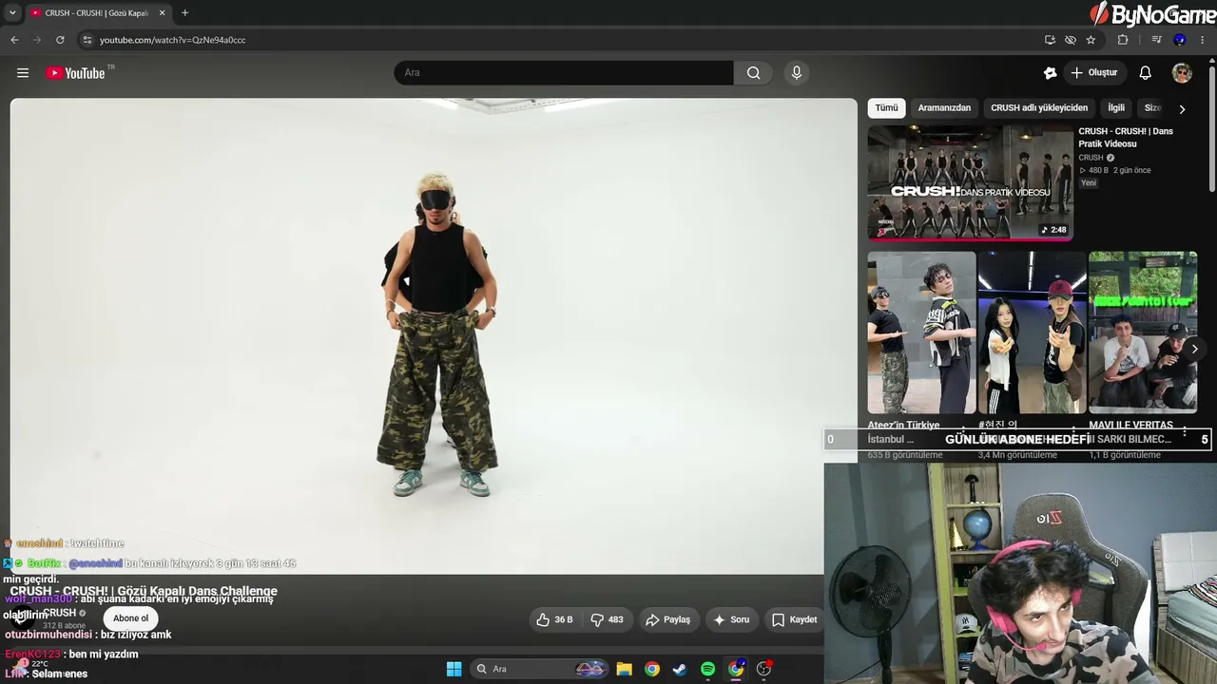
Task: Share the video with Paylaş
Action: [x=668, y=619]
